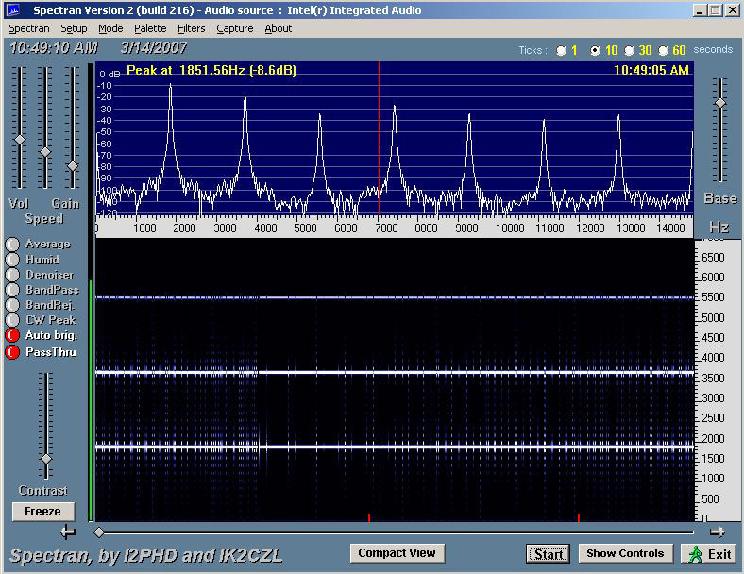The width and height of the screenshot is (744, 574).
Task: Open the Palette menu
Action: coord(150,29)
